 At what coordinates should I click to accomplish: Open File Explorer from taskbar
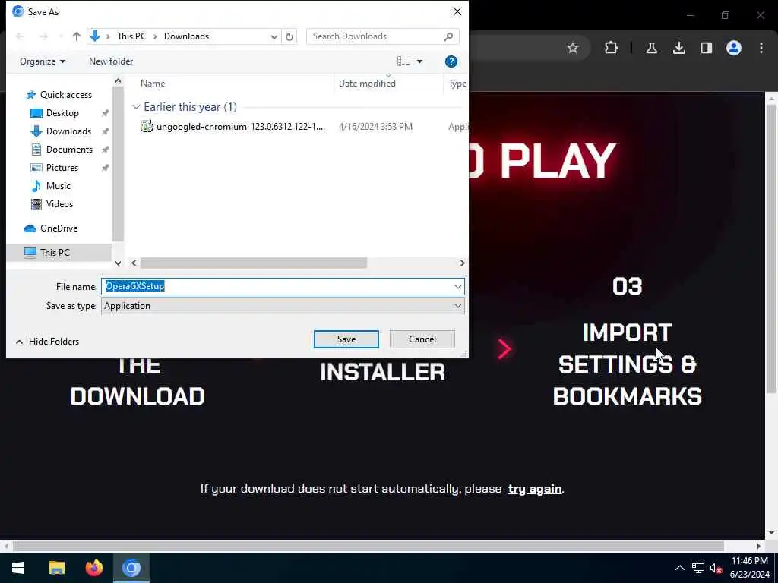pyautogui.click(x=56, y=568)
